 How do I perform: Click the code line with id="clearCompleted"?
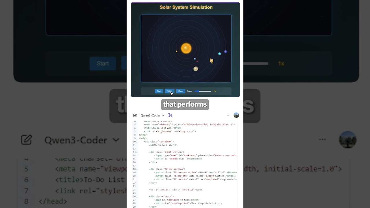click(x=188, y=203)
